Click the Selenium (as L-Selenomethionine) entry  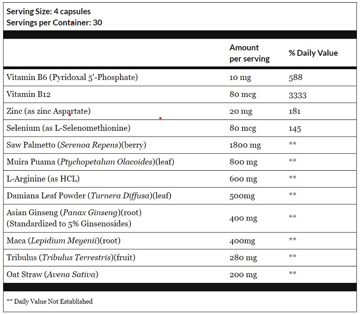68,128
